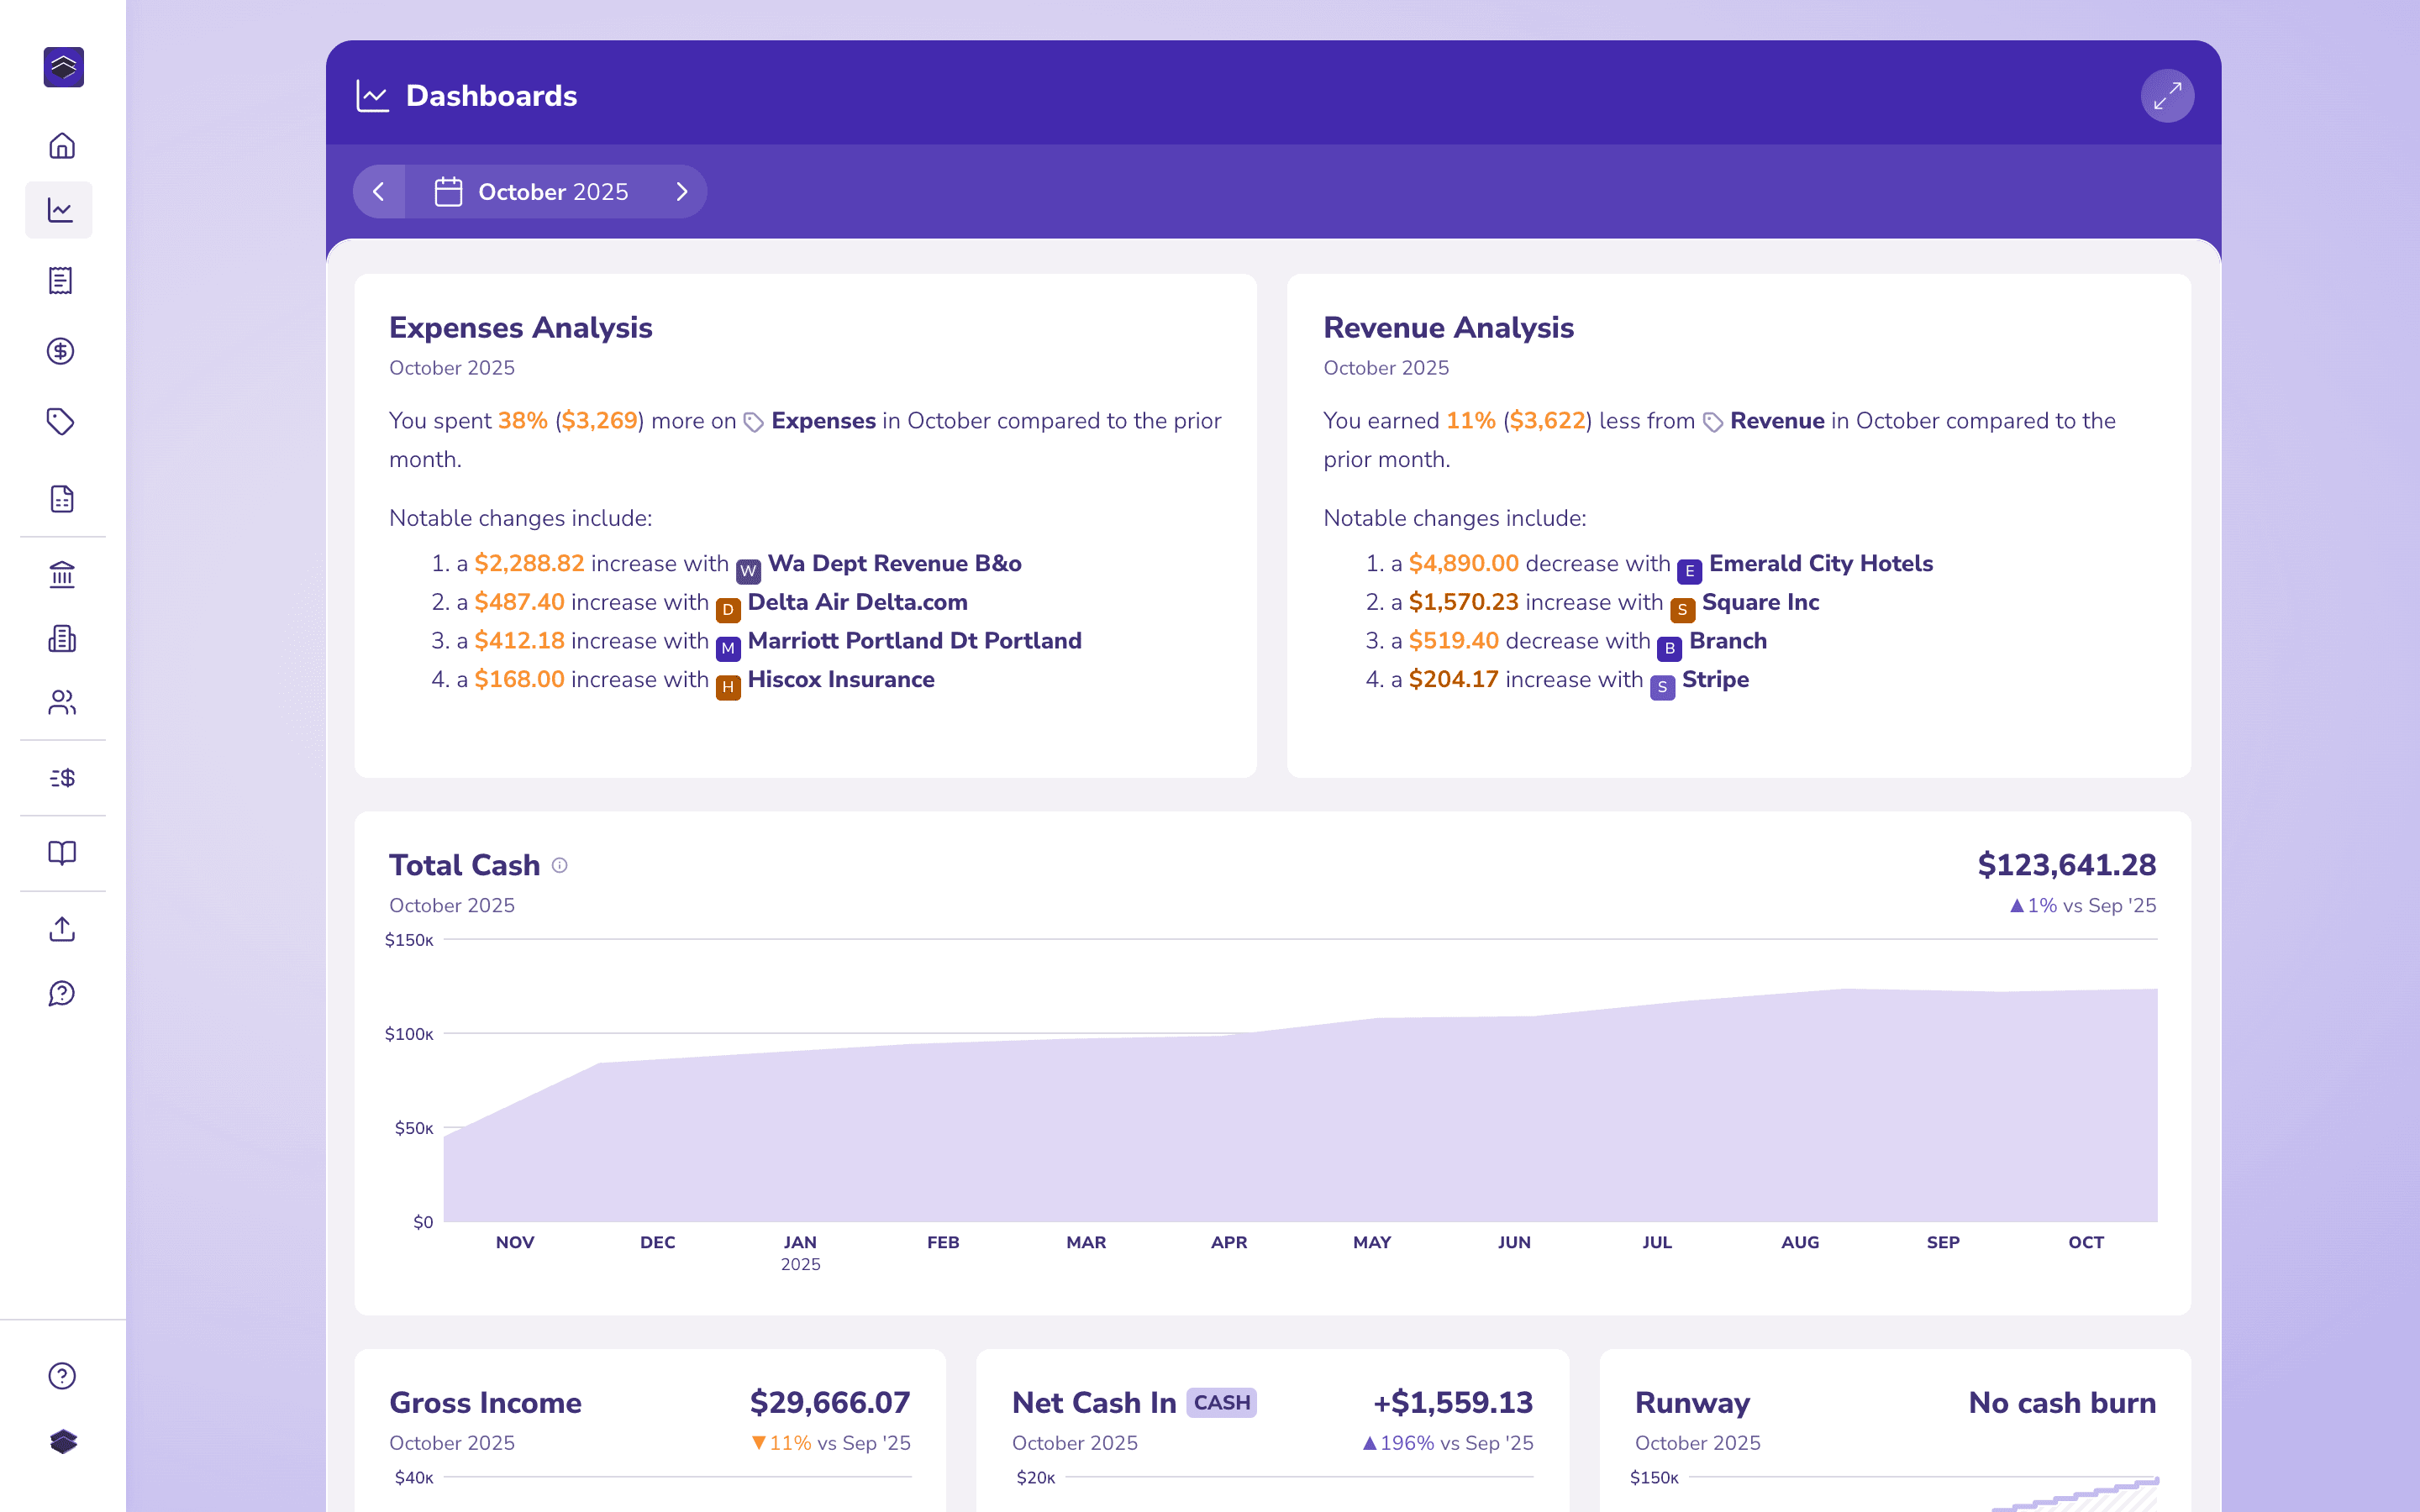Viewport: 2420px width, 1512px height.
Task: Click the $4,890.00 decrease amount
Action: [1464, 564]
